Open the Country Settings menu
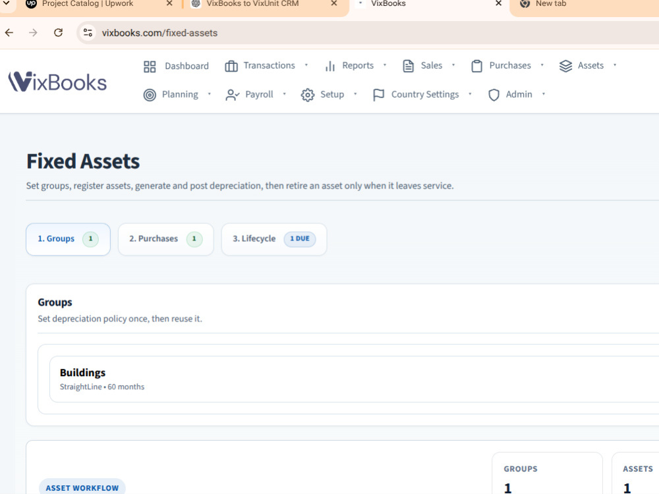Image resolution: width=659 pixels, height=494 pixels. point(425,94)
